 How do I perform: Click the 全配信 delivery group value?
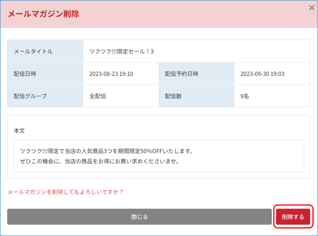point(98,96)
